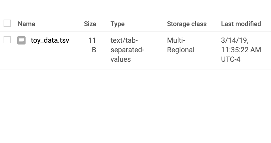Check the box for toy_data.tsv
Image resolution: width=271 pixels, height=143 pixels.
pyautogui.click(x=7, y=40)
